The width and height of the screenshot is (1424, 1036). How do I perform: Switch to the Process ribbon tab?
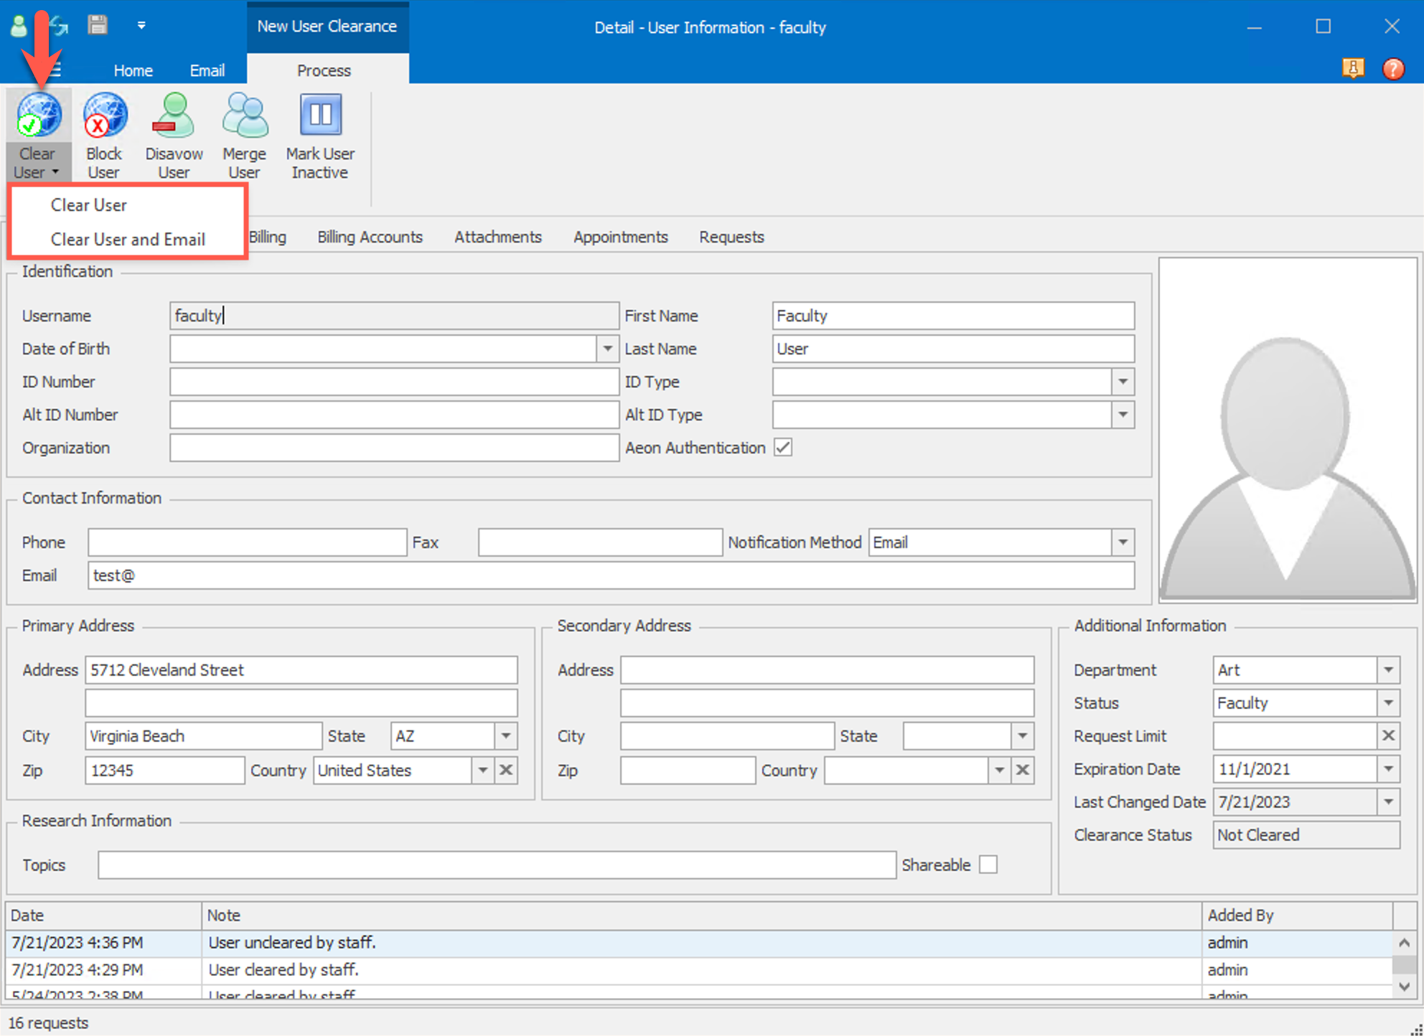pyautogui.click(x=324, y=70)
